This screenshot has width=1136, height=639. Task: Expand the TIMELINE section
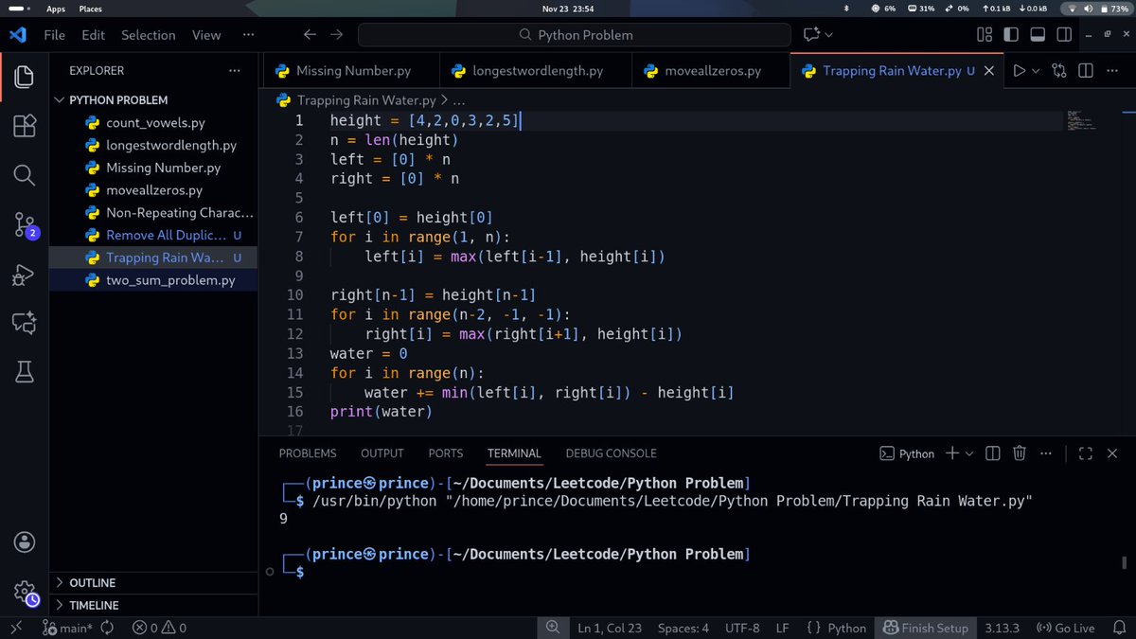pyautogui.click(x=153, y=605)
